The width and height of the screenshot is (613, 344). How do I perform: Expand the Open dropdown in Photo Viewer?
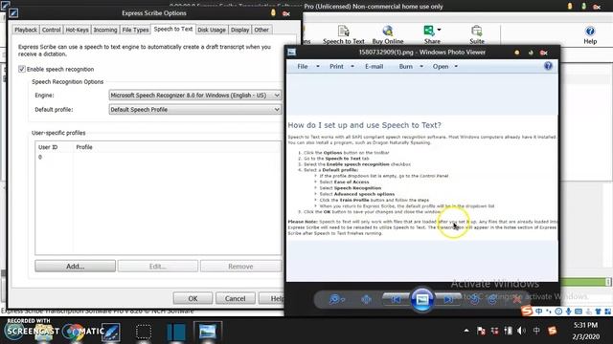(x=456, y=66)
